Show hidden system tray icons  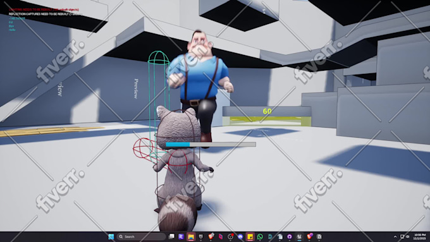point(395,236)
